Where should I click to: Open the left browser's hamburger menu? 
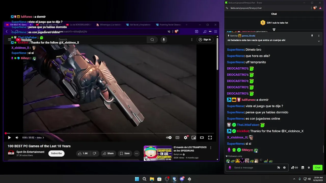pyautogui.click(x=215, y=32)
